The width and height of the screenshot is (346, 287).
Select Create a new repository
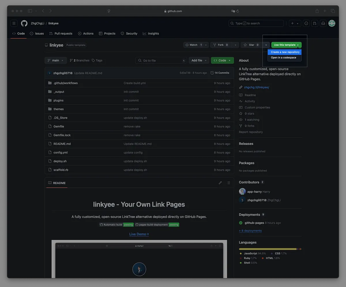285,52
